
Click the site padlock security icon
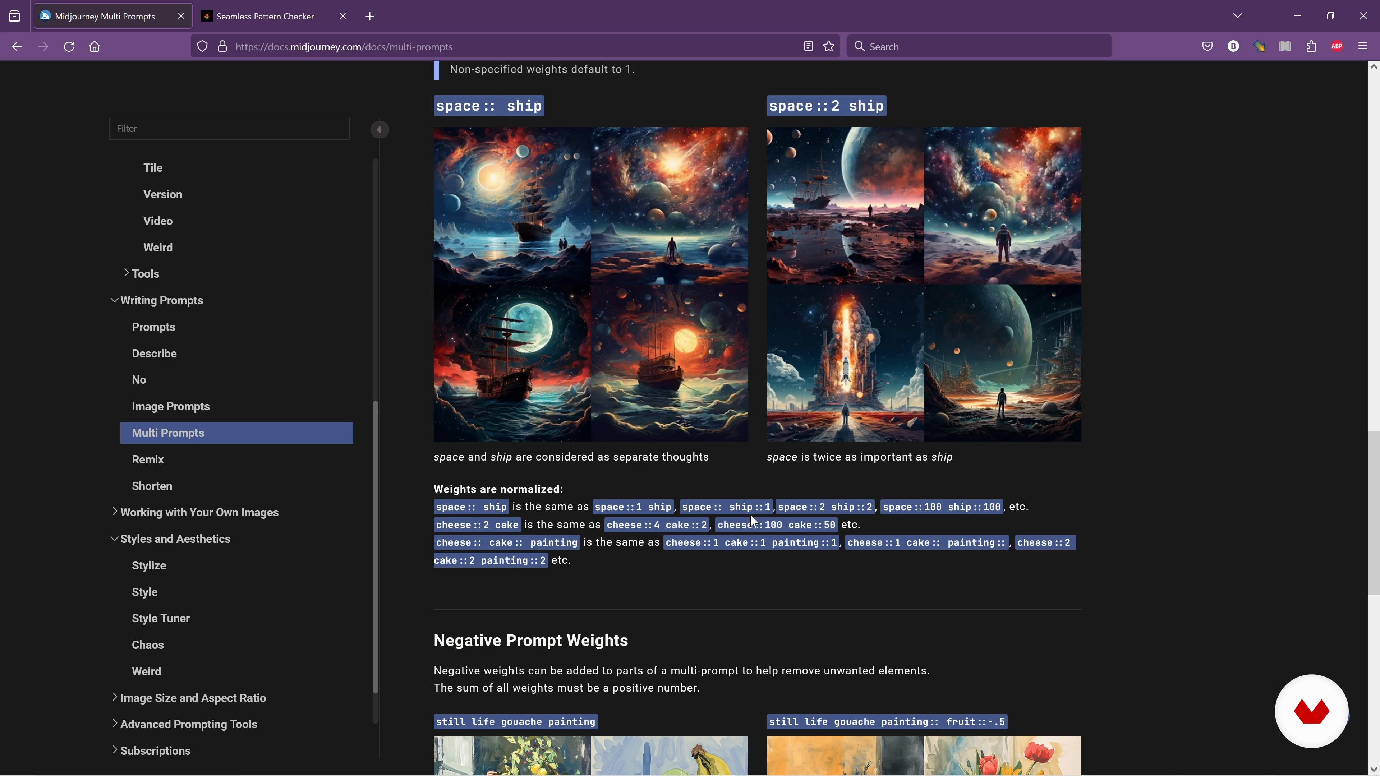pos(222,47)
